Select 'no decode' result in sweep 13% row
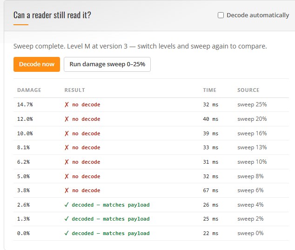This screenshot has width=295, height=250. [82, 147]
